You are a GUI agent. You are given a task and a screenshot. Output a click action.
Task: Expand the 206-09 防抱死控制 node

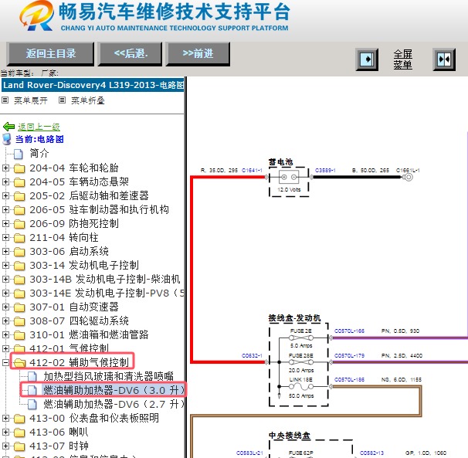[5, 223]
